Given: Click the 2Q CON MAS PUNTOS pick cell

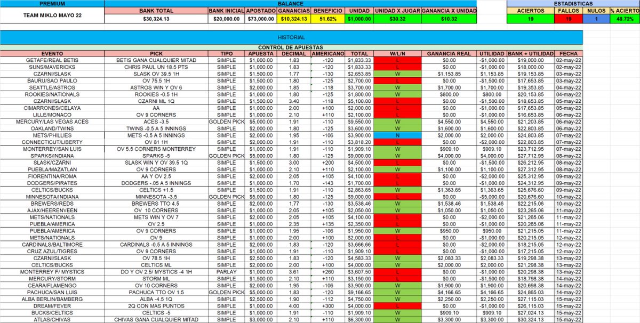Looking at the screenshot, I should click(156, 305).
